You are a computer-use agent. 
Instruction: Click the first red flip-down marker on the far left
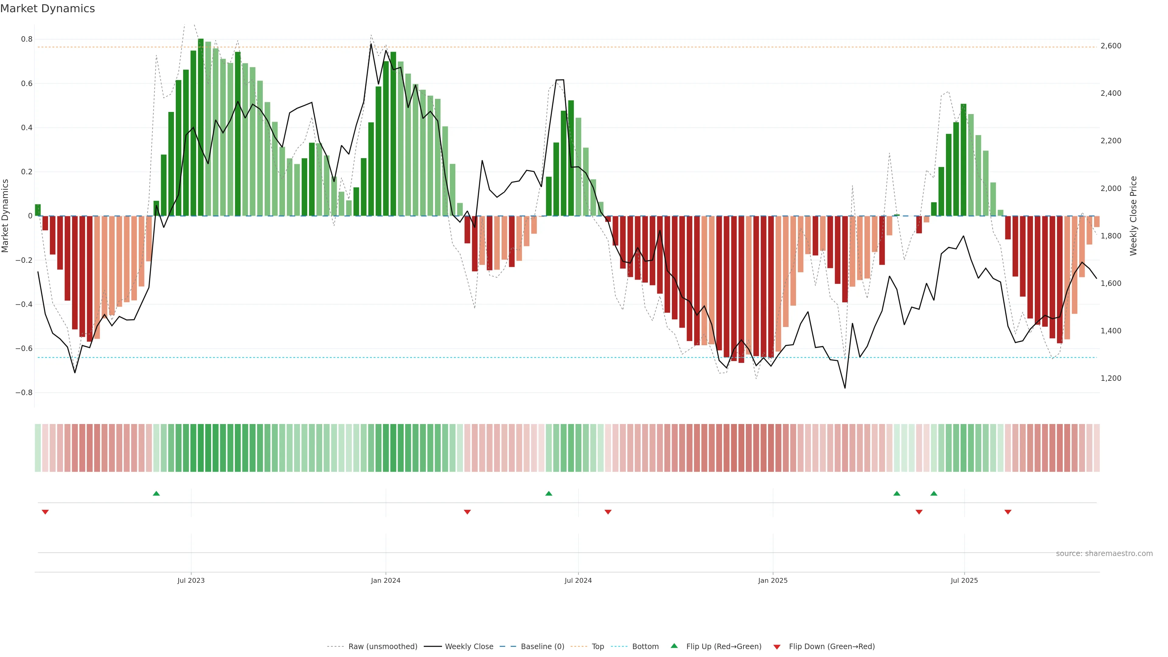point(45,512)
